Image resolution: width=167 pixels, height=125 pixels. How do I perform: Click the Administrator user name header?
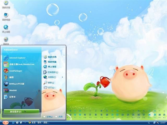(x=11, y=50)
